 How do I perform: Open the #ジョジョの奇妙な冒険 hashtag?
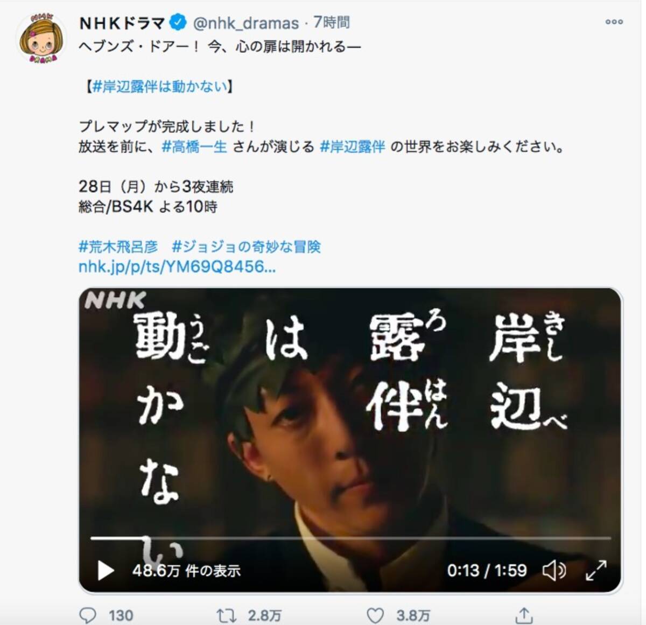[x=246, y=247]
